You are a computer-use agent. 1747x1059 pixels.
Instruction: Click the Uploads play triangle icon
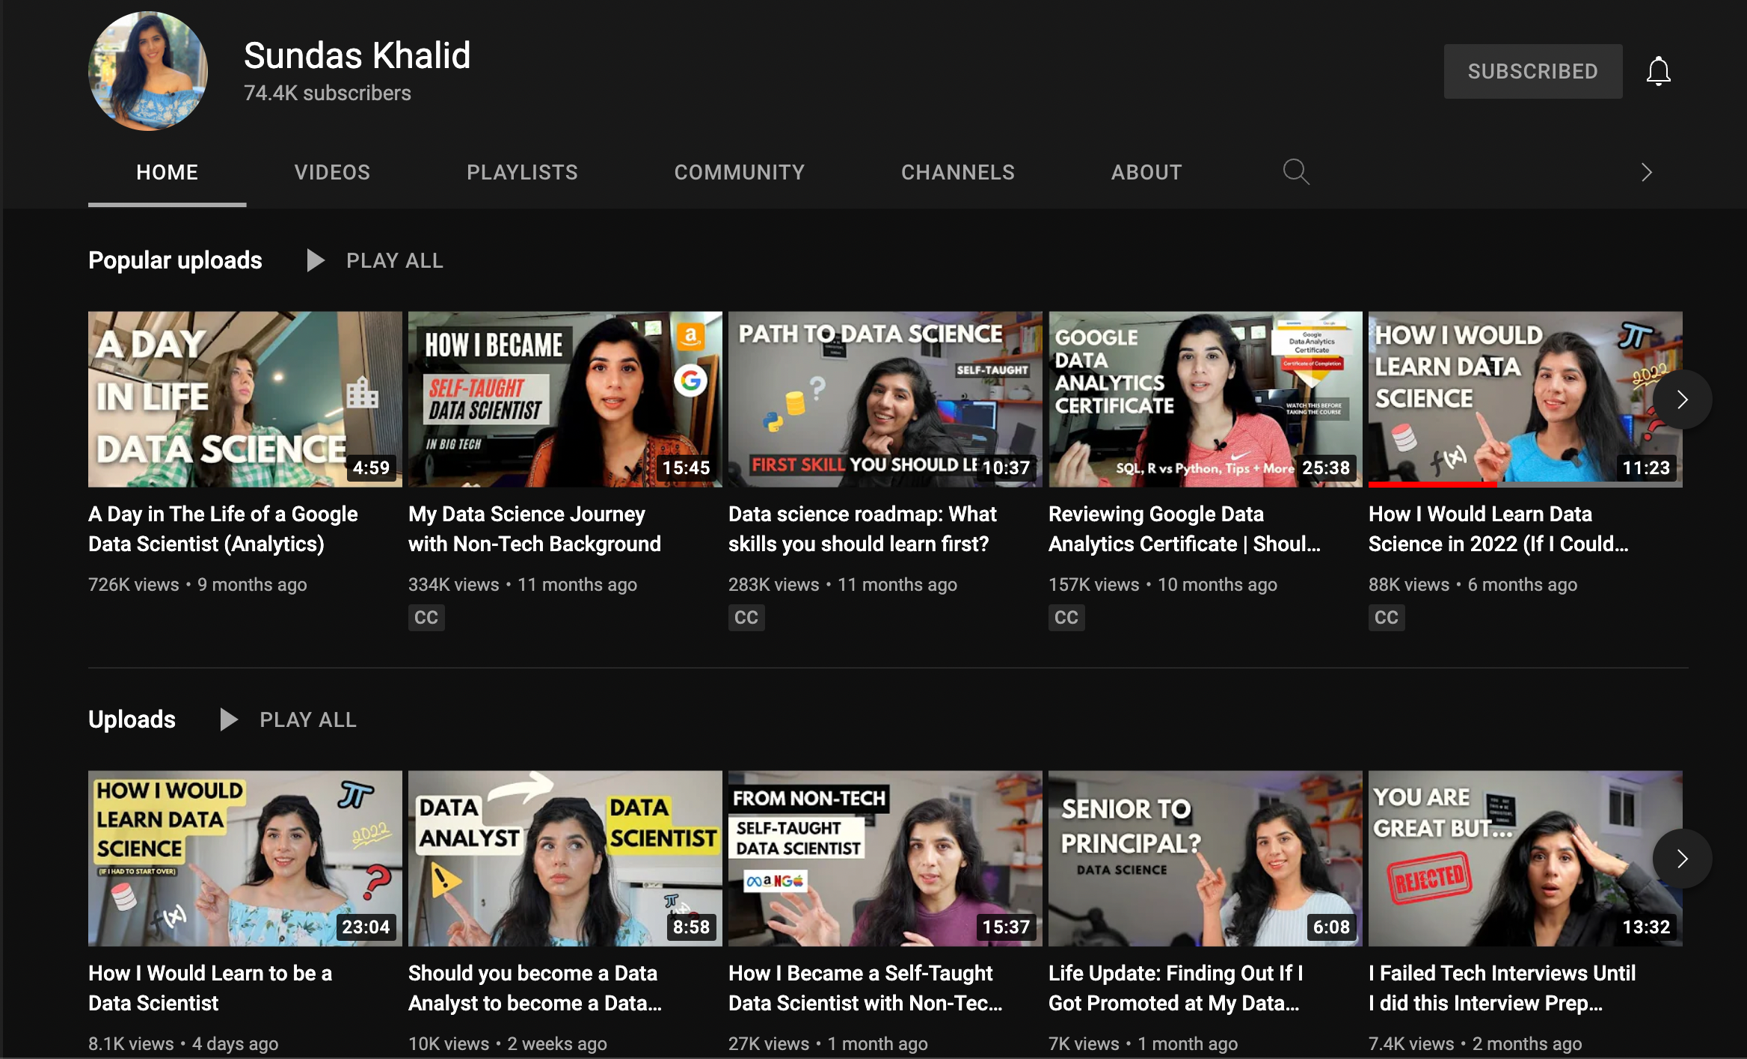228,719
